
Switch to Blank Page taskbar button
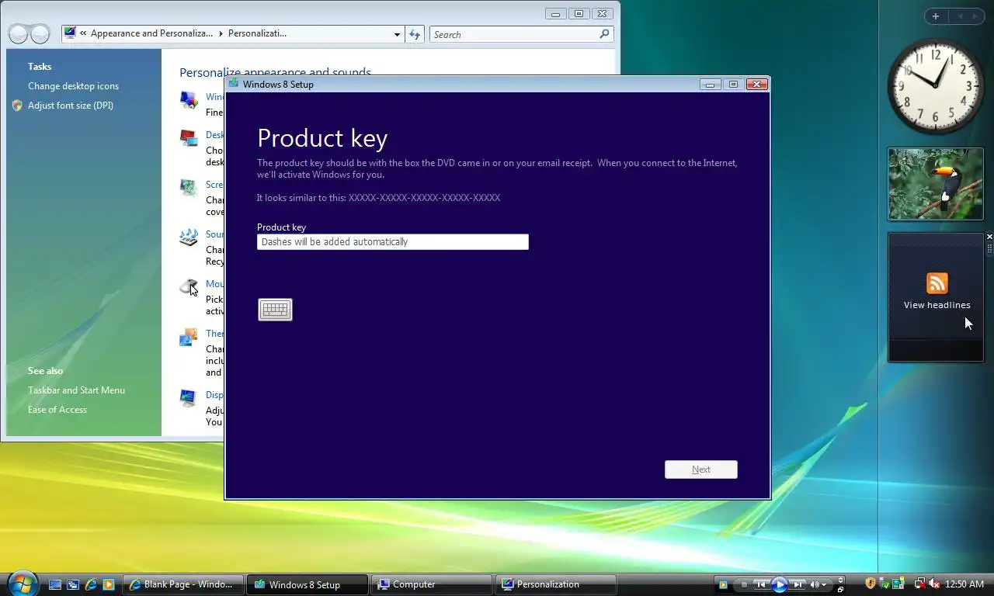(x=183, y=584)
